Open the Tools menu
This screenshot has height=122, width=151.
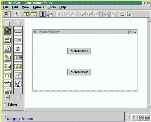point(52,7)
